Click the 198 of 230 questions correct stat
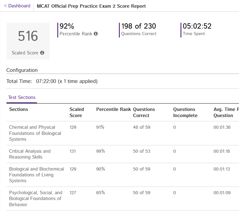This screenshot has height=212, width=239. click(x=139, y=26)
